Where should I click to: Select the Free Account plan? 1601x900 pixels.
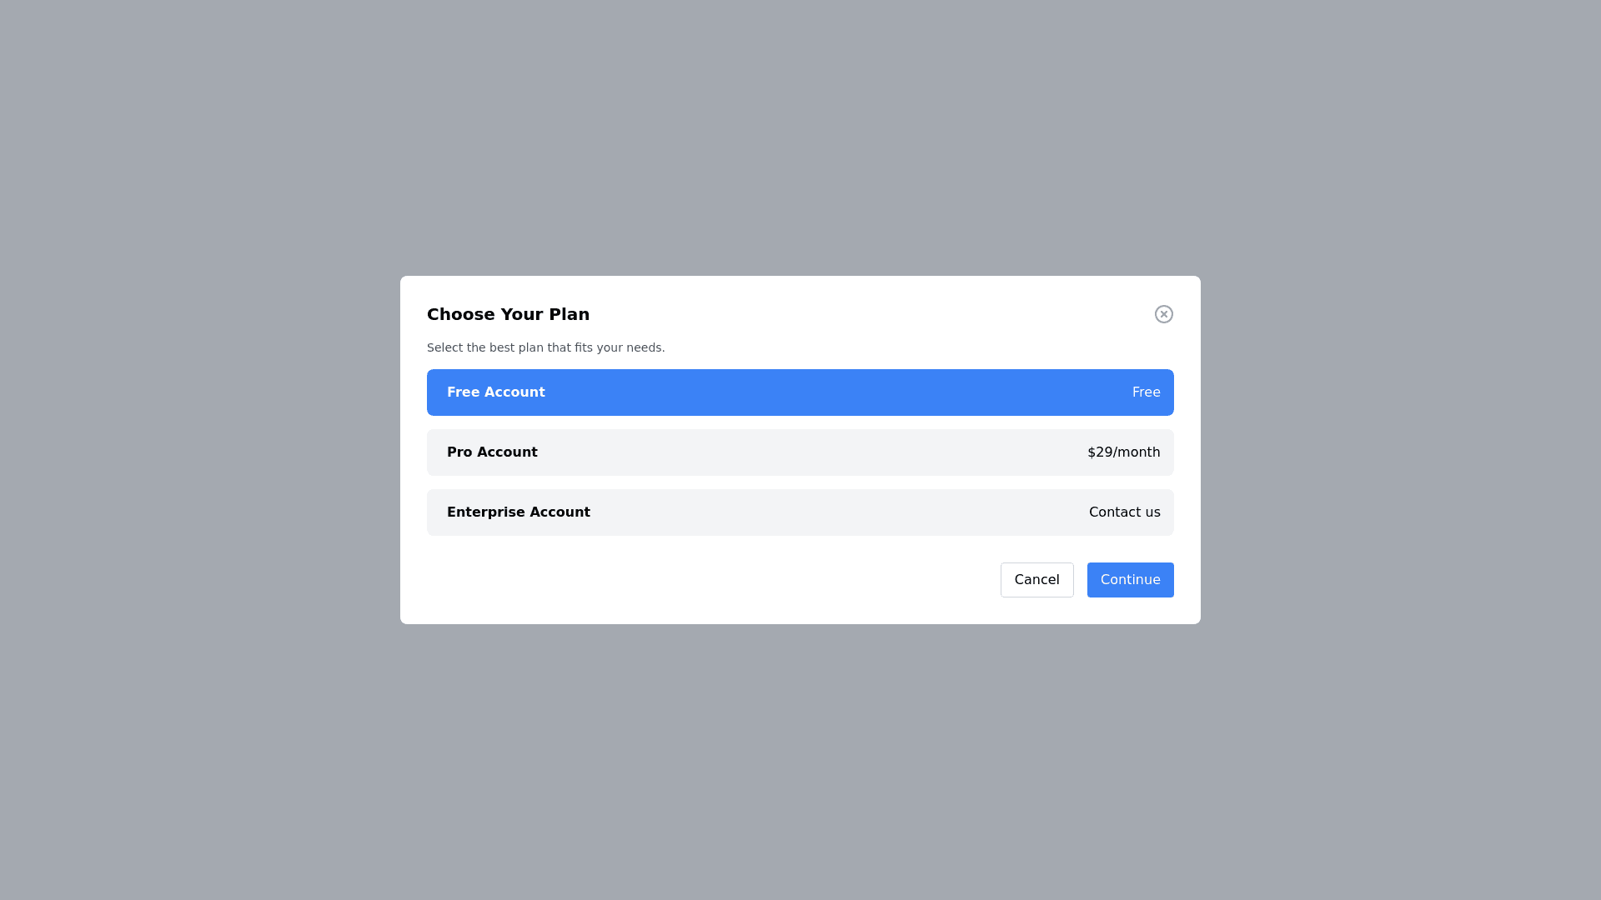(x=800, y=392)
